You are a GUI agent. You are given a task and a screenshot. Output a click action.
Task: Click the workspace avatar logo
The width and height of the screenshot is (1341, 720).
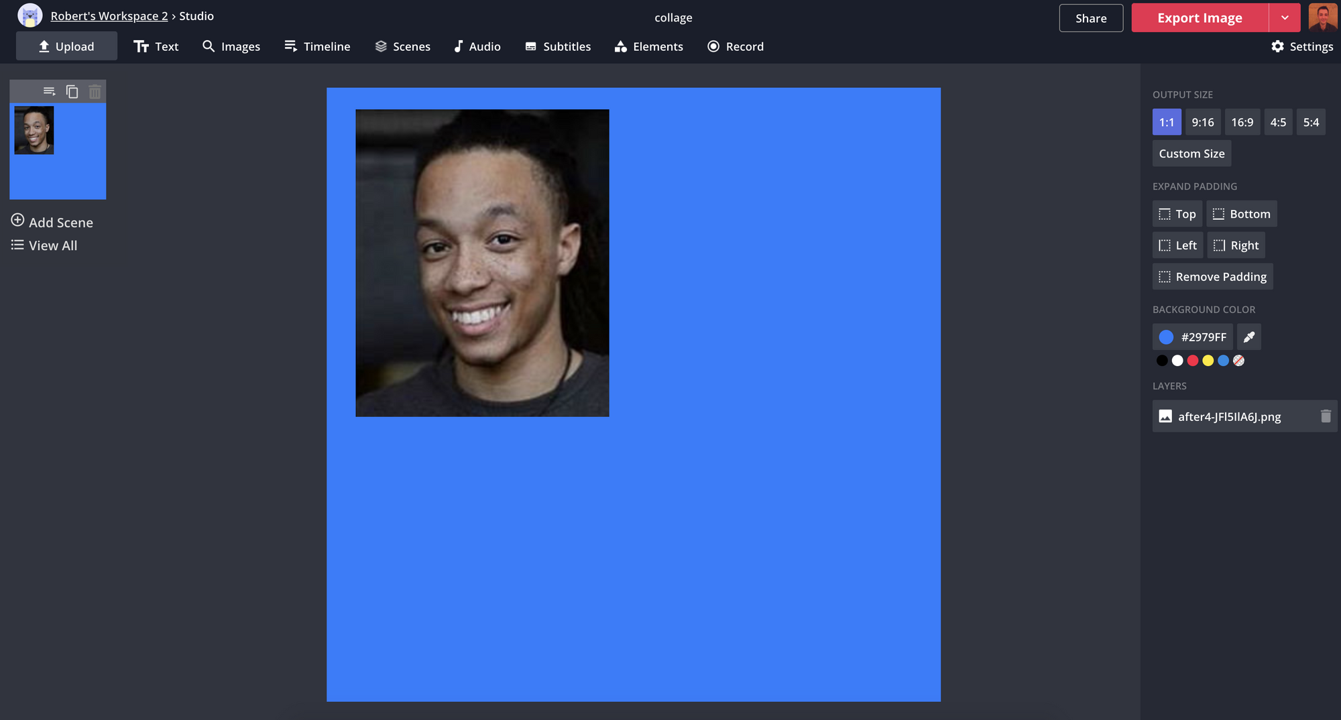30,15
